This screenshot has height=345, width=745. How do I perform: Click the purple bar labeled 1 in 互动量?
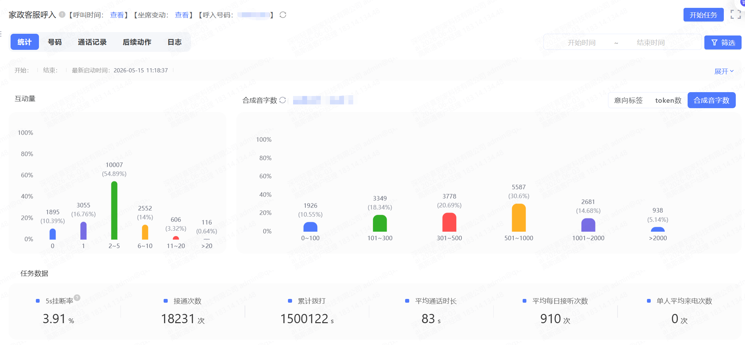[83, 231]
